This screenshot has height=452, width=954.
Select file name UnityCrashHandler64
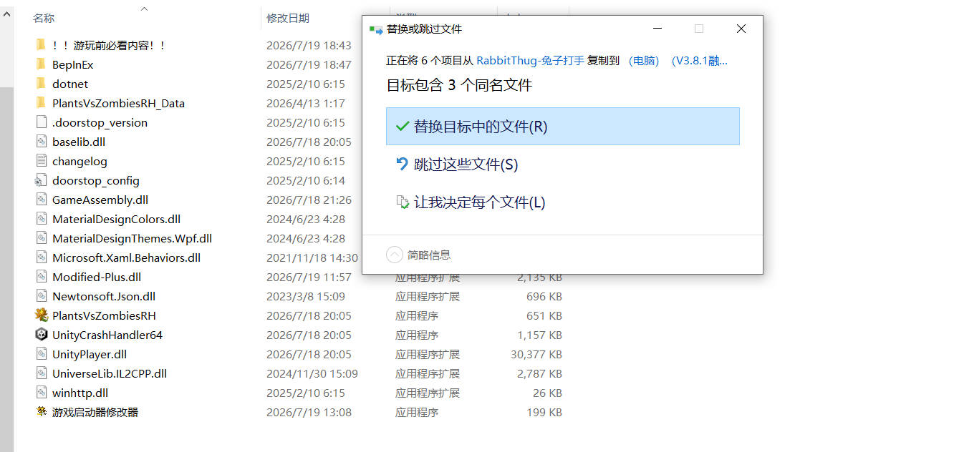(x=107, y=335)
